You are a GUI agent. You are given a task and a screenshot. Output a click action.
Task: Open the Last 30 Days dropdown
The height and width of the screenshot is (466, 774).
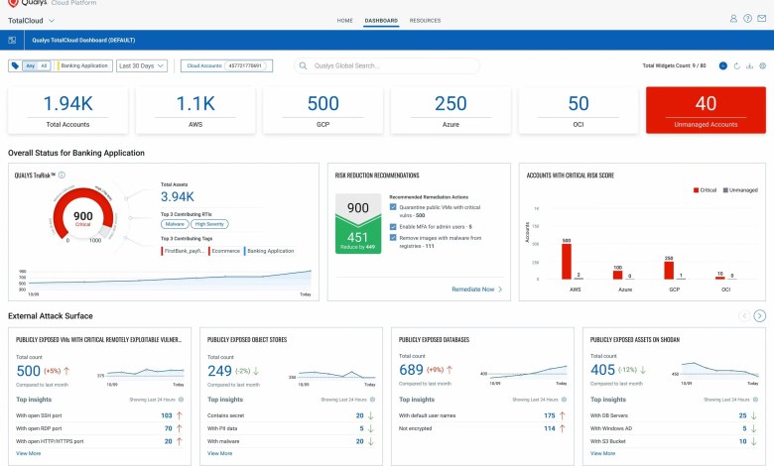pos(142,65)
